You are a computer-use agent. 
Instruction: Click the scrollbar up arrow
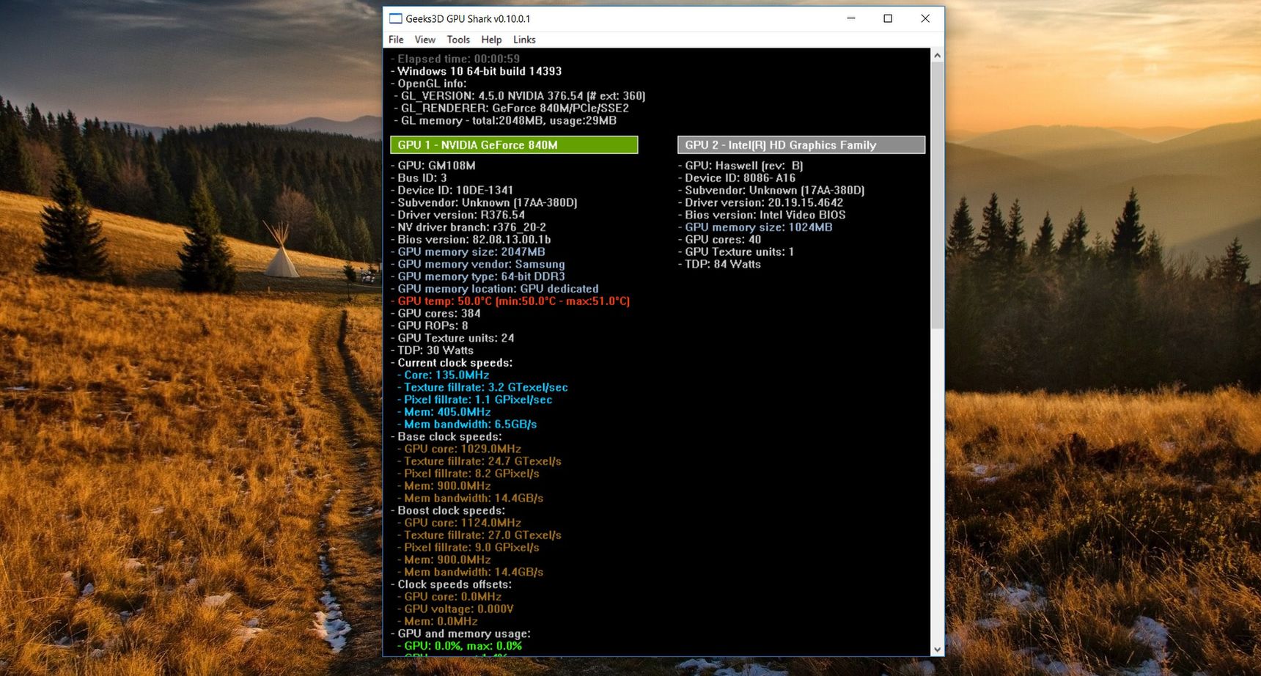pyautogui.click(x=937, y=56)
